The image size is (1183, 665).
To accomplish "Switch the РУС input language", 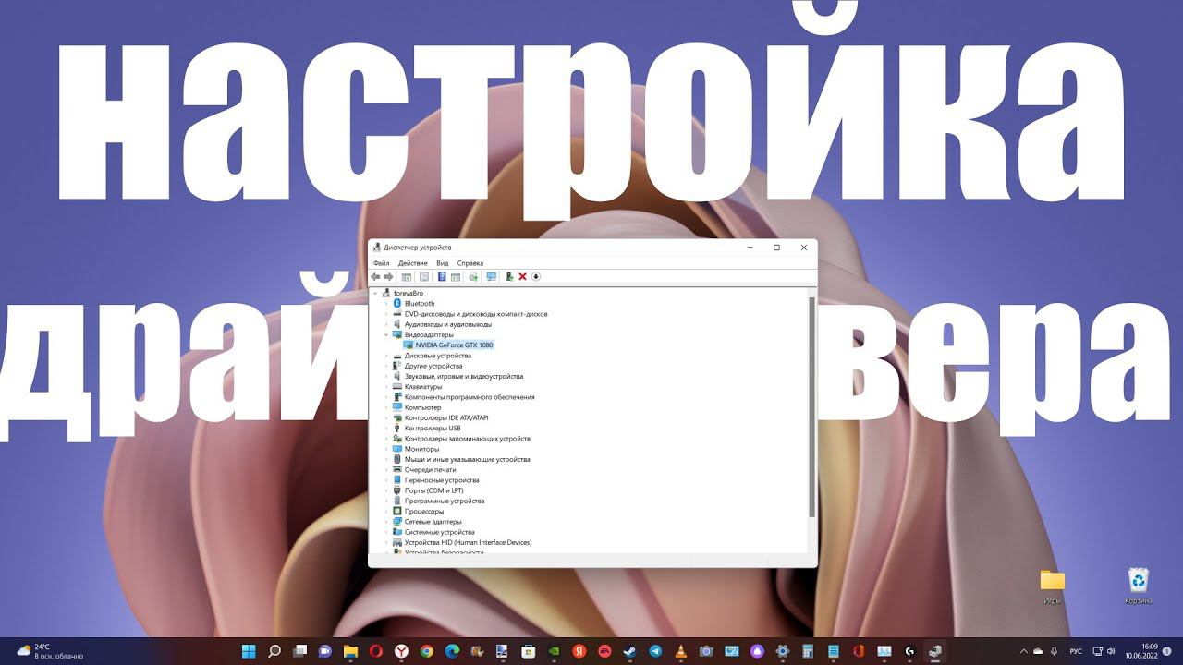I will point(1076,651).
